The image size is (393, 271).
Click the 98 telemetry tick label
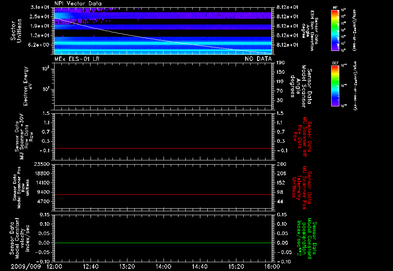[x=280, y=192]
